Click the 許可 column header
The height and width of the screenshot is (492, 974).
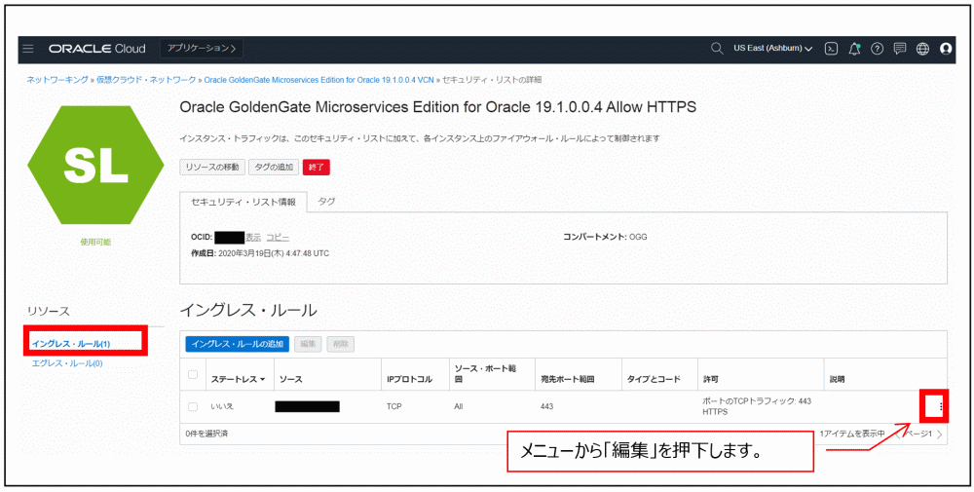click(x=711, y=379)
